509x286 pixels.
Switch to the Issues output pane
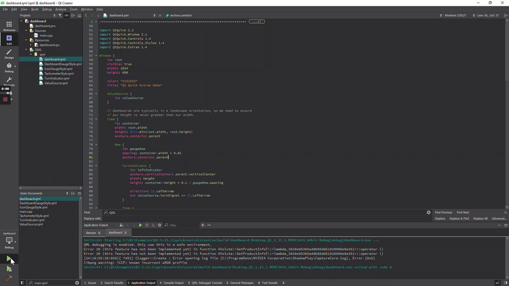90,283
